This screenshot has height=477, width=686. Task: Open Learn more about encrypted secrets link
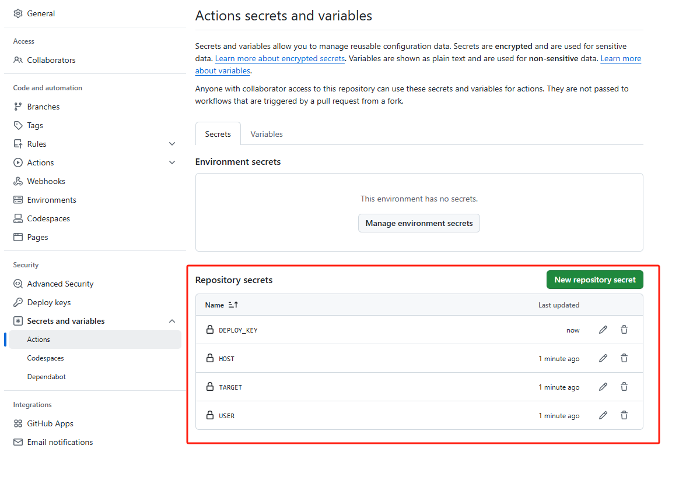click(x=279, y=58)
